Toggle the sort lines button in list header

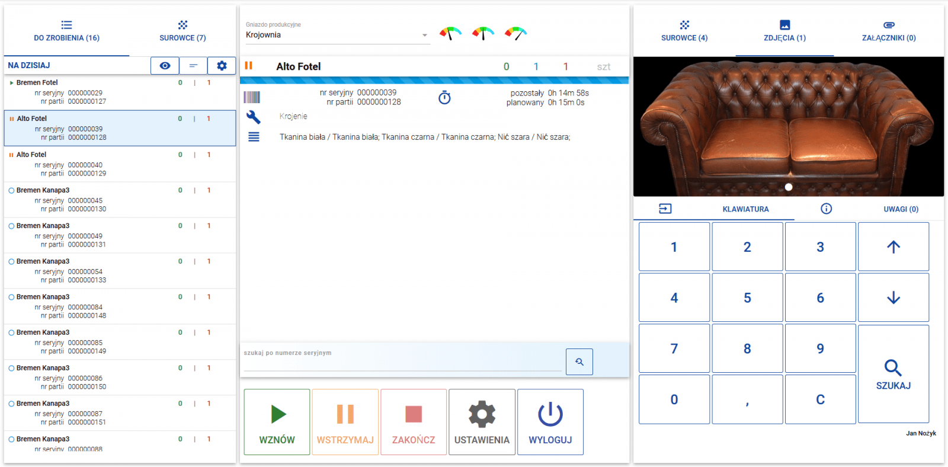(193, 66)
